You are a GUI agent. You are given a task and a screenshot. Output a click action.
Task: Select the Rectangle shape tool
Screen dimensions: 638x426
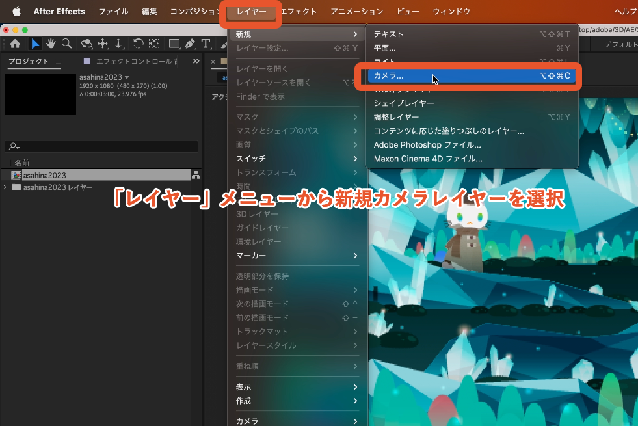tap(174, 44)
